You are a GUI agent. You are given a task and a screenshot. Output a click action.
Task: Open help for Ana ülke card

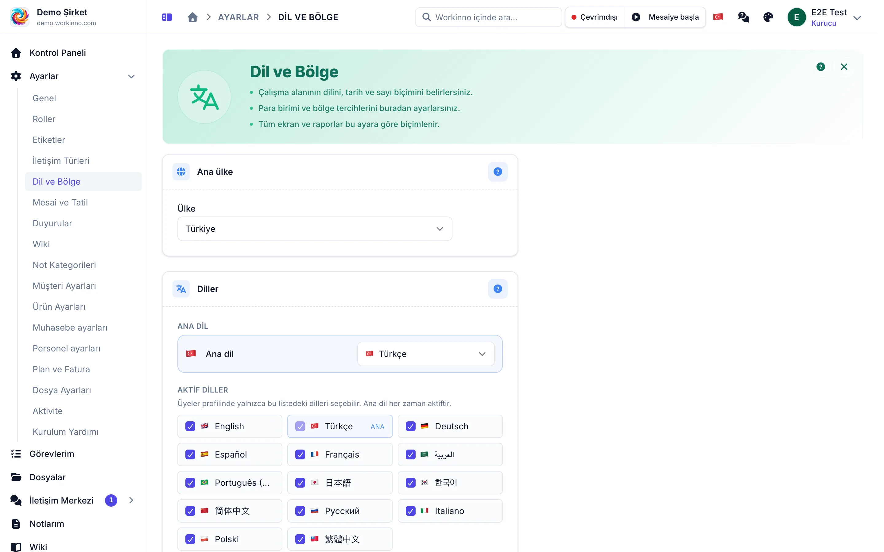pos(498,172)
